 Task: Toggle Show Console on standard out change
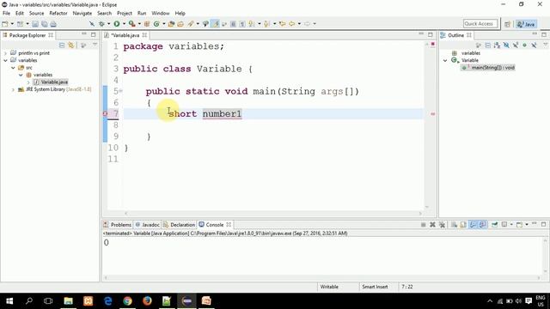[x=474, y=225]
